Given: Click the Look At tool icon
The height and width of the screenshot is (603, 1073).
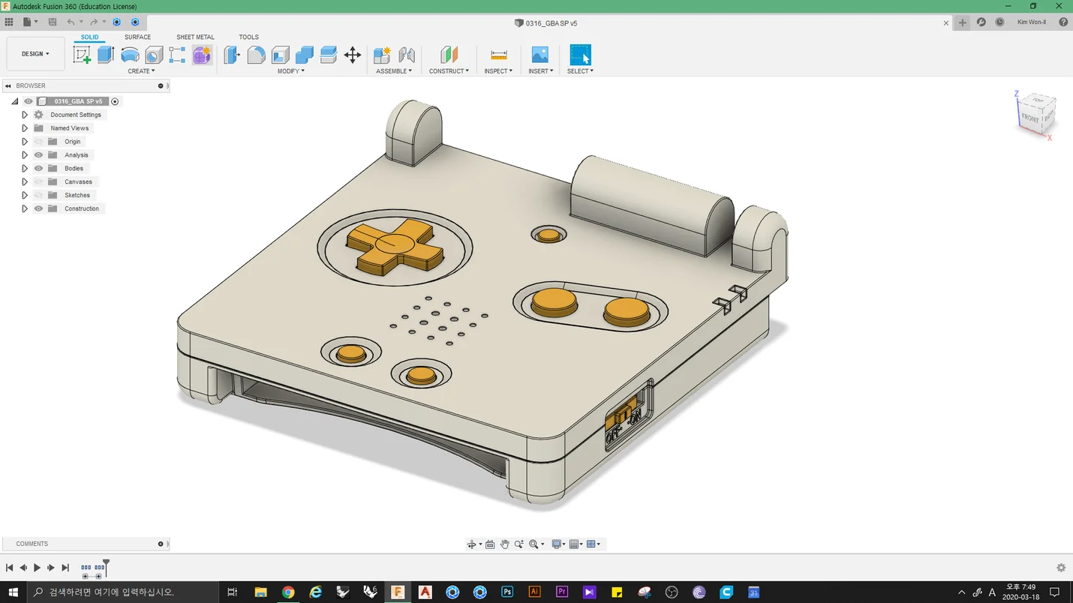Looking at the screenshot, I should click(490, 544).
